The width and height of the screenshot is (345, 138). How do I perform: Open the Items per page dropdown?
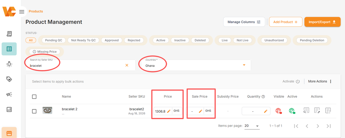[252, 126]
